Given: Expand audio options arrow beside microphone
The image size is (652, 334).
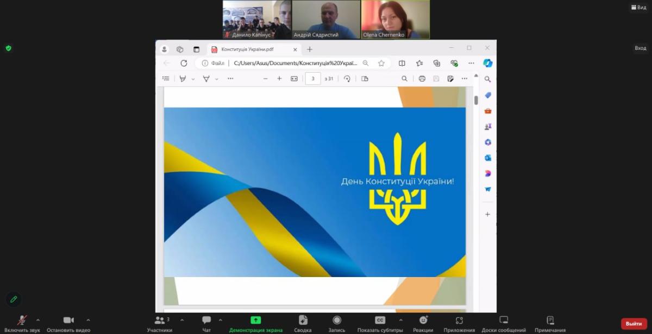Looking at the screenshot, I should coord(38,320).
